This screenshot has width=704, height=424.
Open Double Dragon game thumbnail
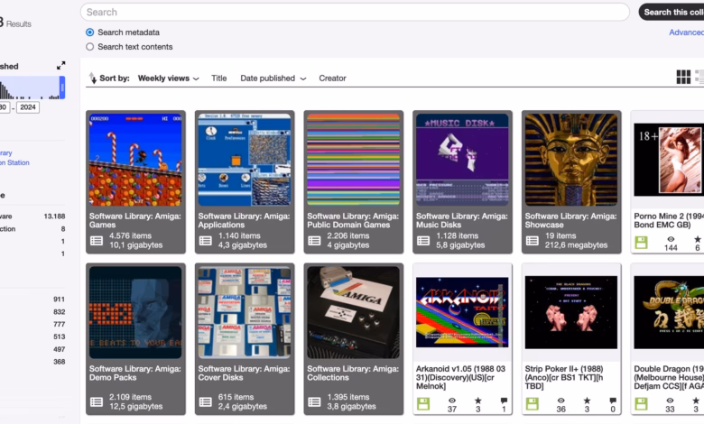(x=669, y=312)
